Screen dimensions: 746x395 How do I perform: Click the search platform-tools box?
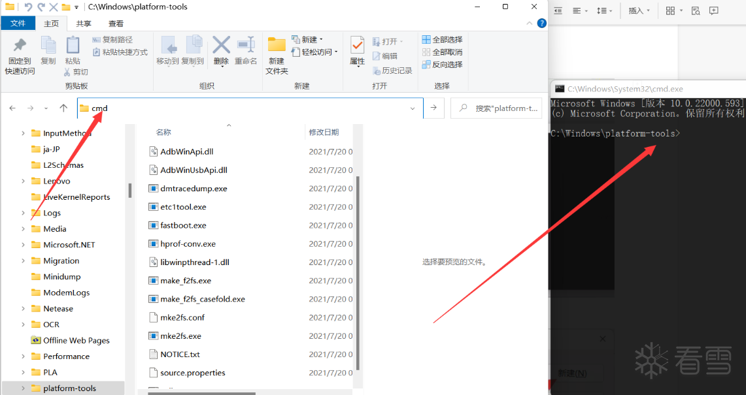[x=496, y=108]
